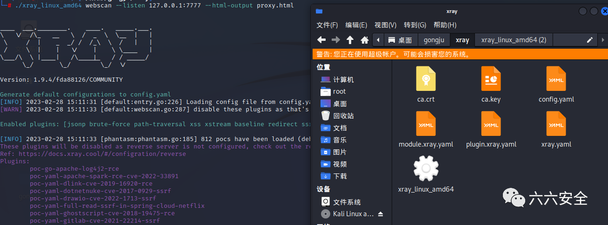Image resolution: width=608 pixels, height=225 pixels.
Task: Click the ca.key file name label
Action: (491, 99)
